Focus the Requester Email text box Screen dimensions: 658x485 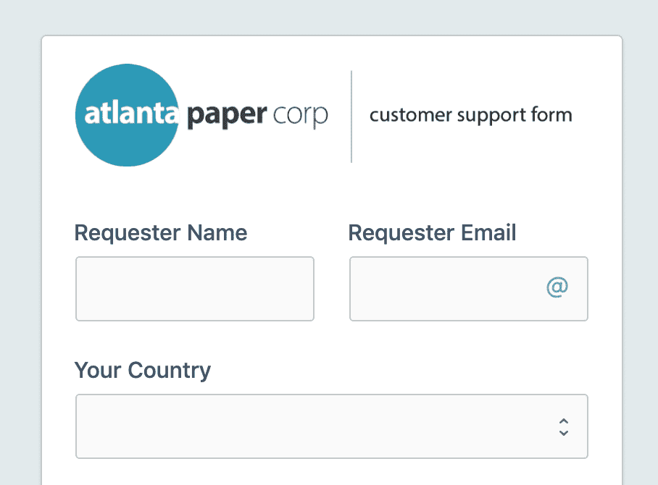(469, 289)
